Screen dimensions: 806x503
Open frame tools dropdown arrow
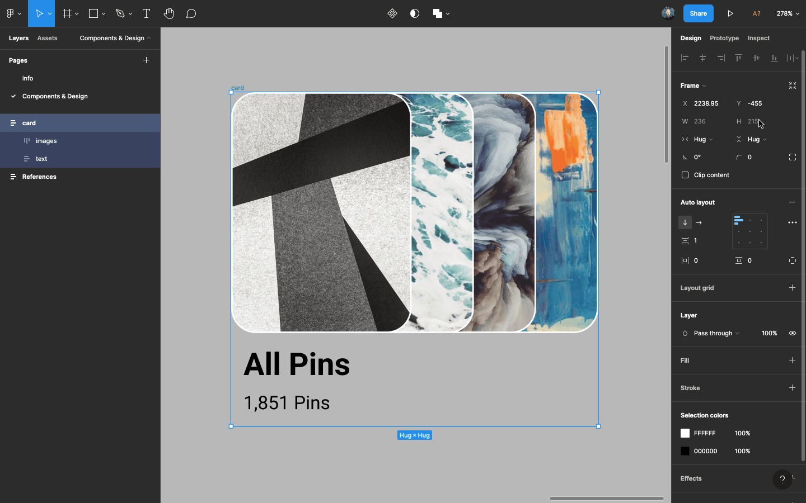pyautogui.click(x=77, y=14)
